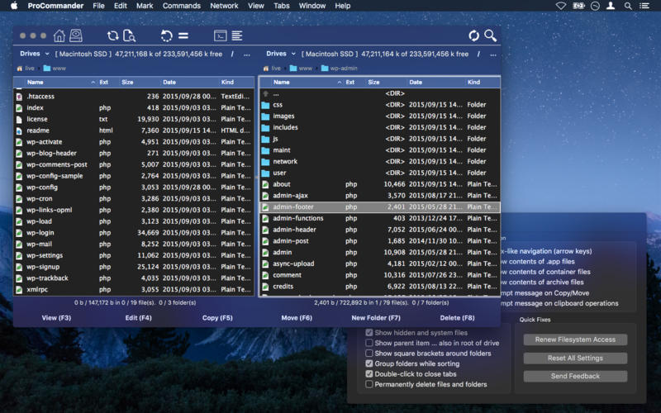Open the css folder in right pane
661x413 pixels.
[278, 105]
